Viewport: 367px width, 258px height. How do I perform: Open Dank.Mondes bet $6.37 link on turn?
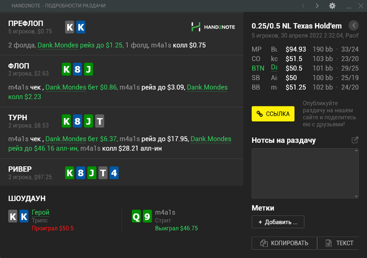[x=66, y=138]
